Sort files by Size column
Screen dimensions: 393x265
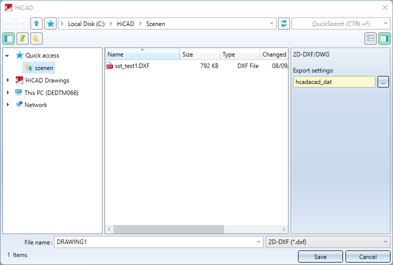pos(200,54)
